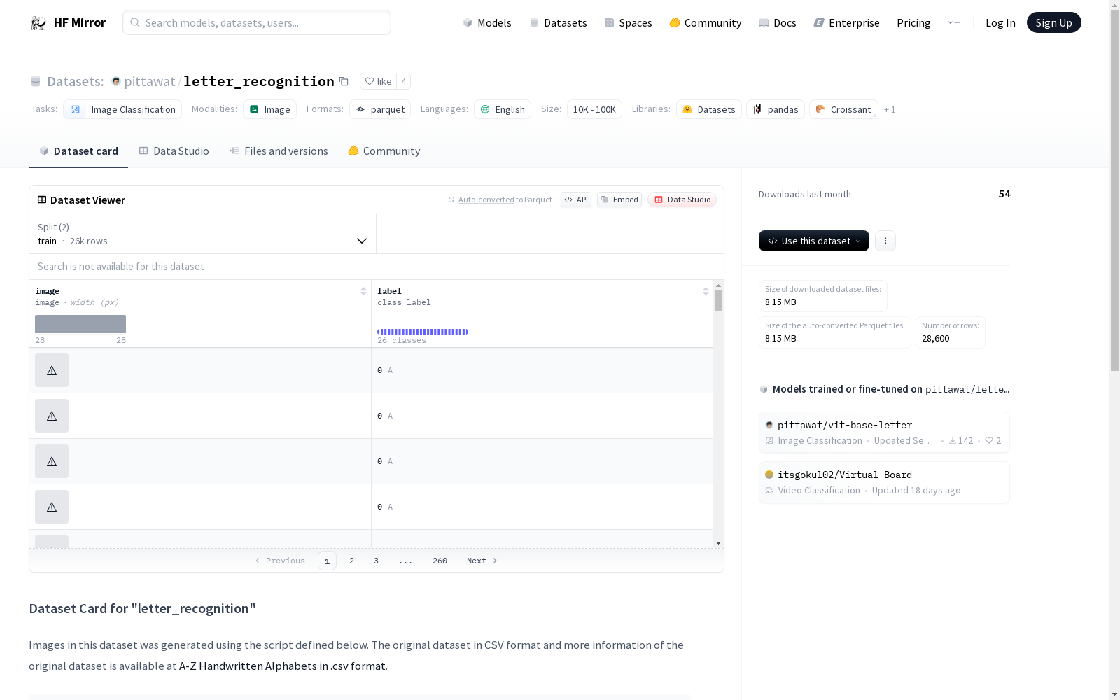
Task: Copy dataset name with the copy icon
Action: 344,81
